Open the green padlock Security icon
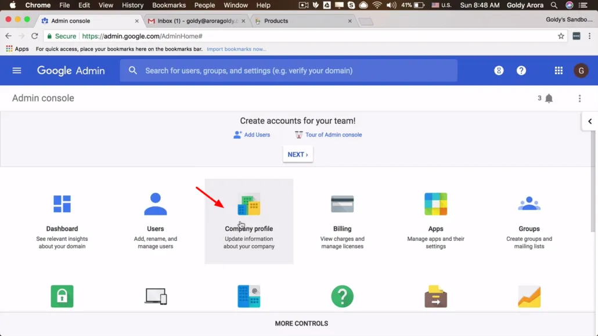The height and width of the screenshot is (336, 598). [62, 296]
